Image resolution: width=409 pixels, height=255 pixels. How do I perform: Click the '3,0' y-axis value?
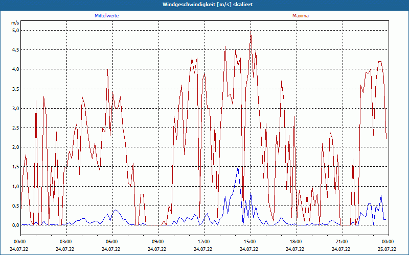tap(16, 108)
